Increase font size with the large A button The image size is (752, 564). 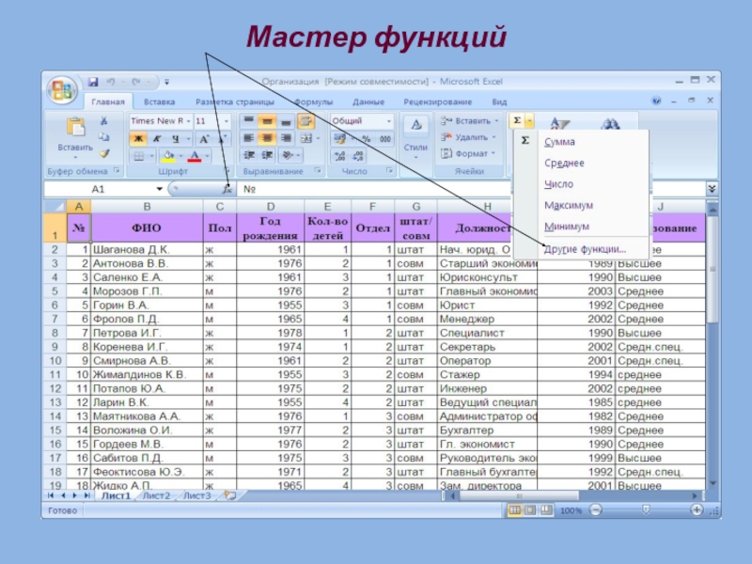coord(205,139)
